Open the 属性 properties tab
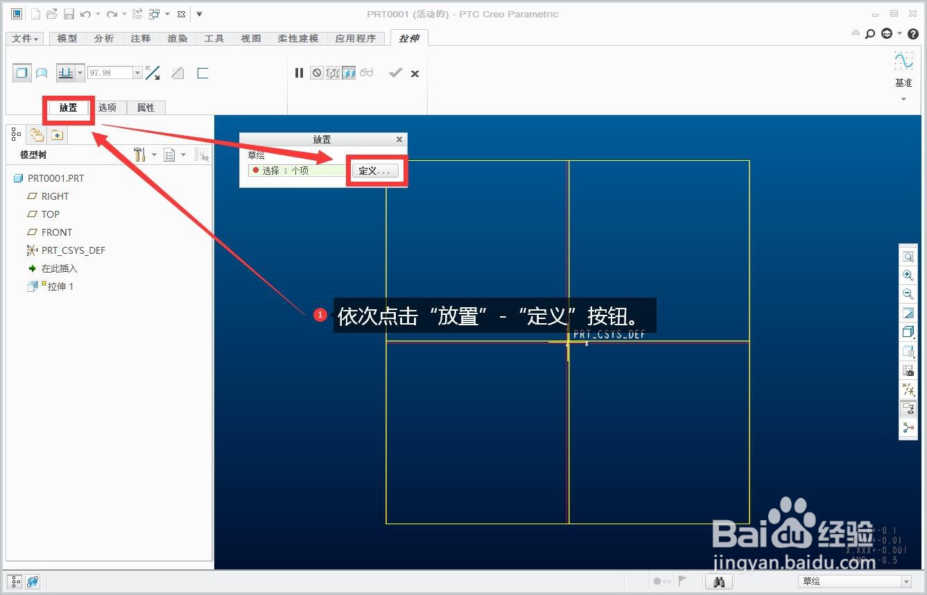 coord(146,107)
